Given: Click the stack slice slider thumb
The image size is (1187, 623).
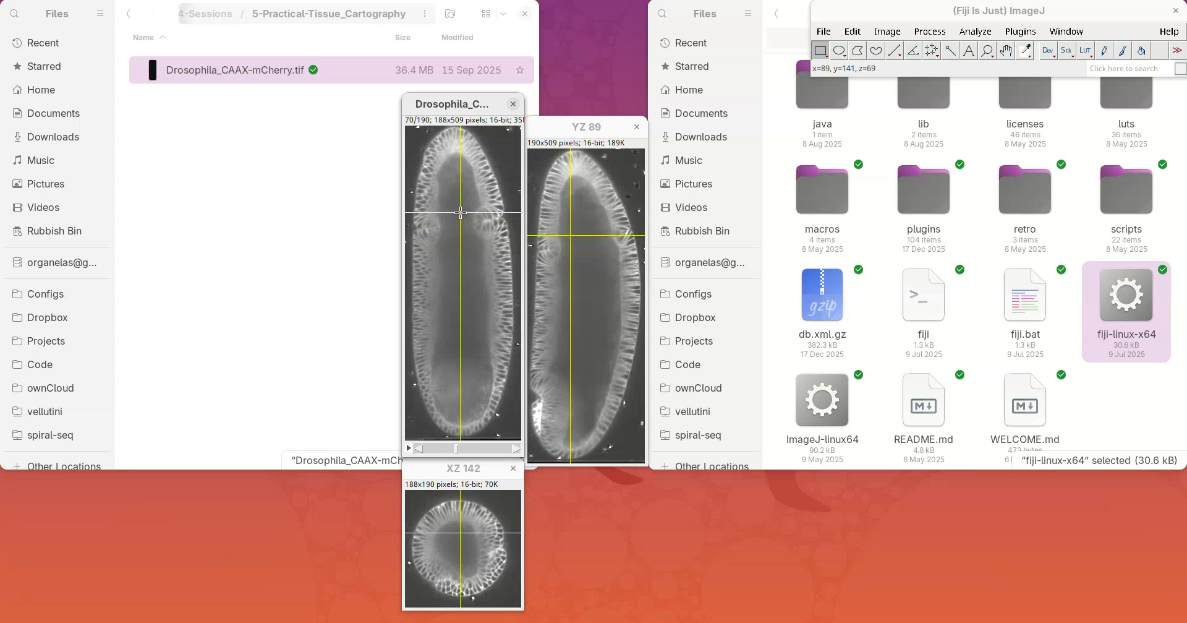Looking at the screenshot, I should pyautogui.click(x=456, y=448).
